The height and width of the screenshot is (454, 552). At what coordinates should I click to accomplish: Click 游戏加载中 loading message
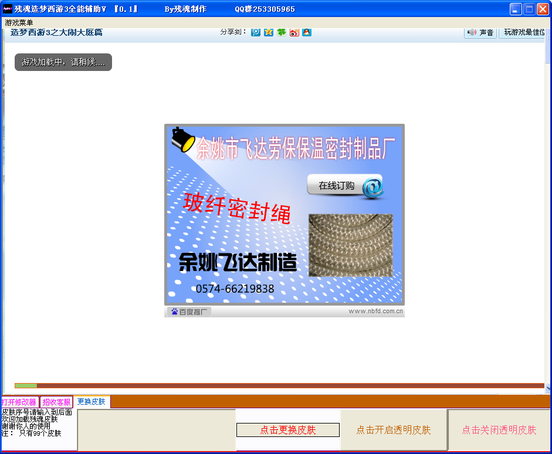click(x=63, y=62)
